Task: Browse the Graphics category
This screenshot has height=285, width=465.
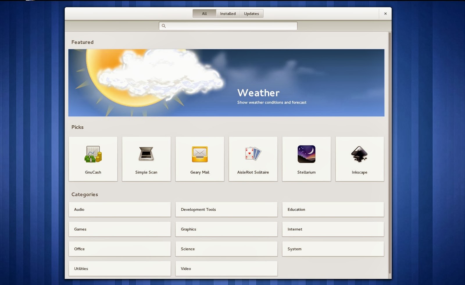Action: 226,229
